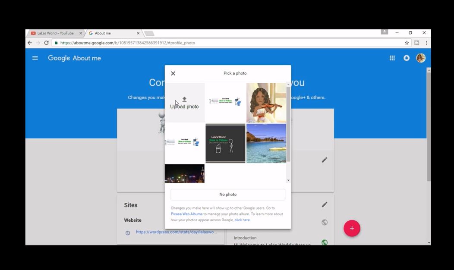This screenshot has height=270, width=454.
Task: Click the photo dialog scroll down arrow
Action: click(x=288, y=180)
